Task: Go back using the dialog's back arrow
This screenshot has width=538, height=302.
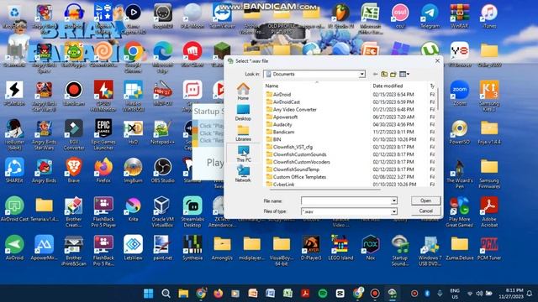Action: pyautogui.click(x=375, y=74)
